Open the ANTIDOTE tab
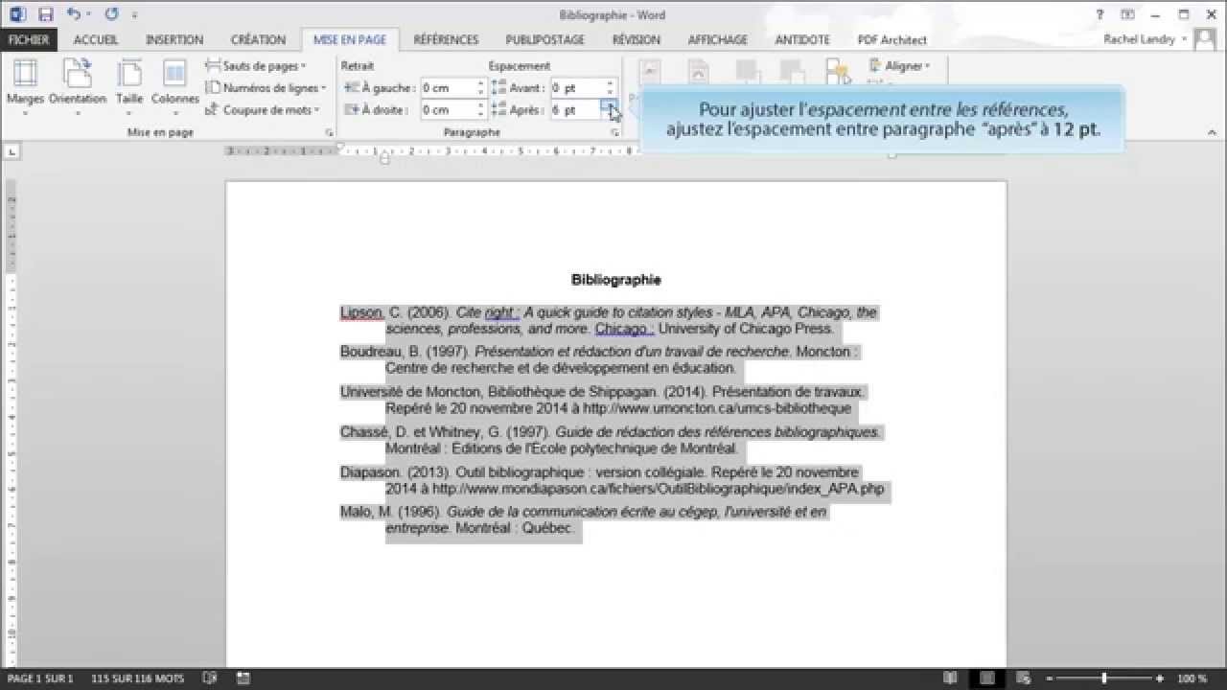This screenshot has width=1227, height=690. pos(802,39)
